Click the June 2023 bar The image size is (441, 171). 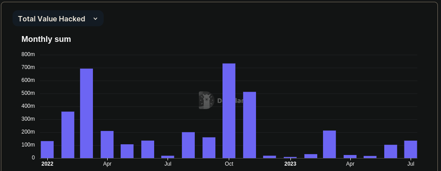pyautogui.click(x=391, y=151)
